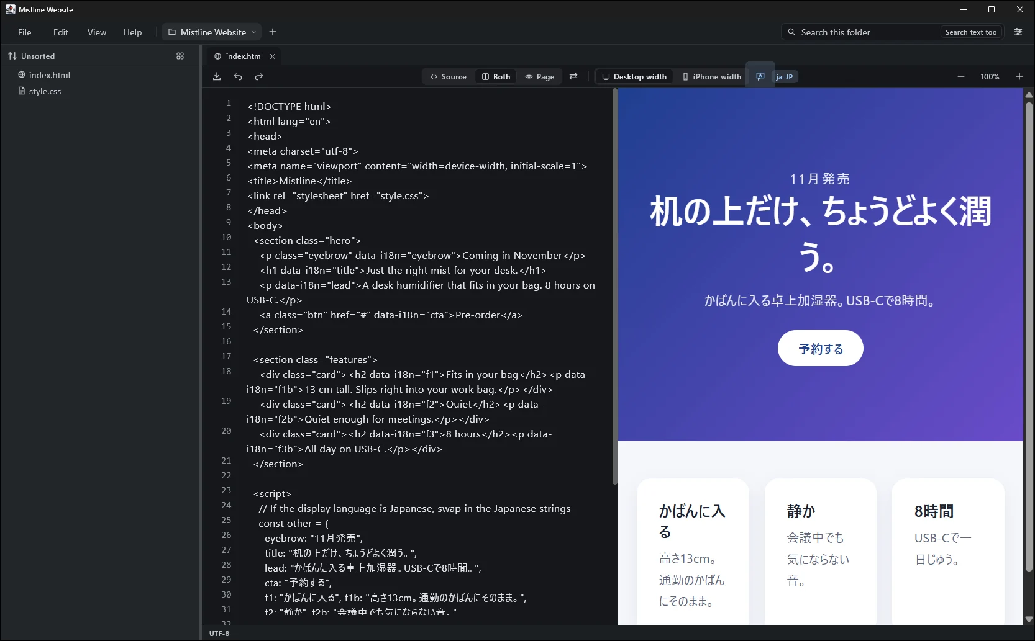
Task: Open the View menu
Action: click(x=97, y=32)
